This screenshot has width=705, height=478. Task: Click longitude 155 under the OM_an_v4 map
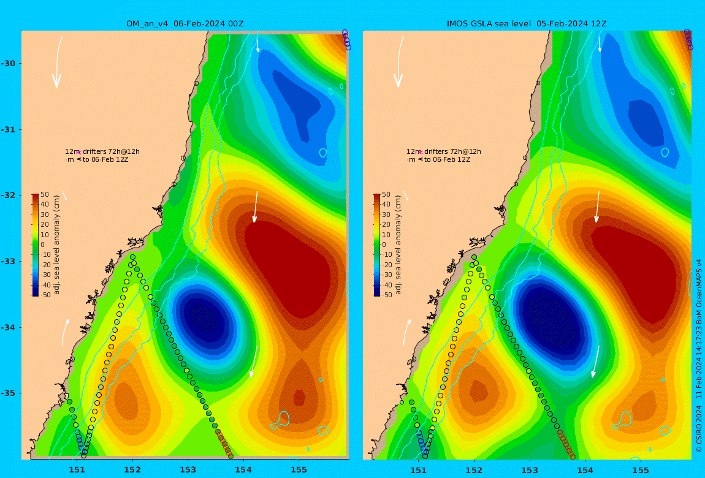click(299, 470)
